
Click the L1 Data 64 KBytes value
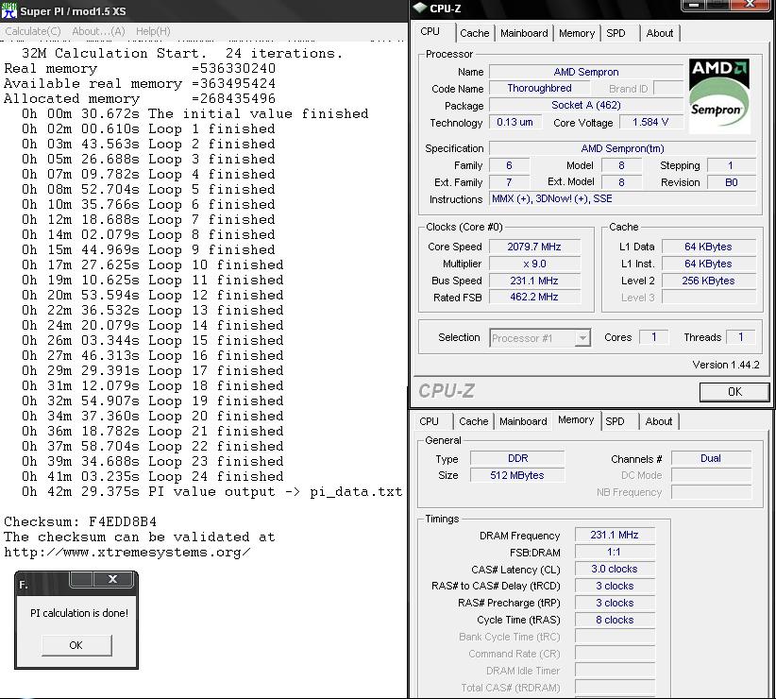click(708, 247)
